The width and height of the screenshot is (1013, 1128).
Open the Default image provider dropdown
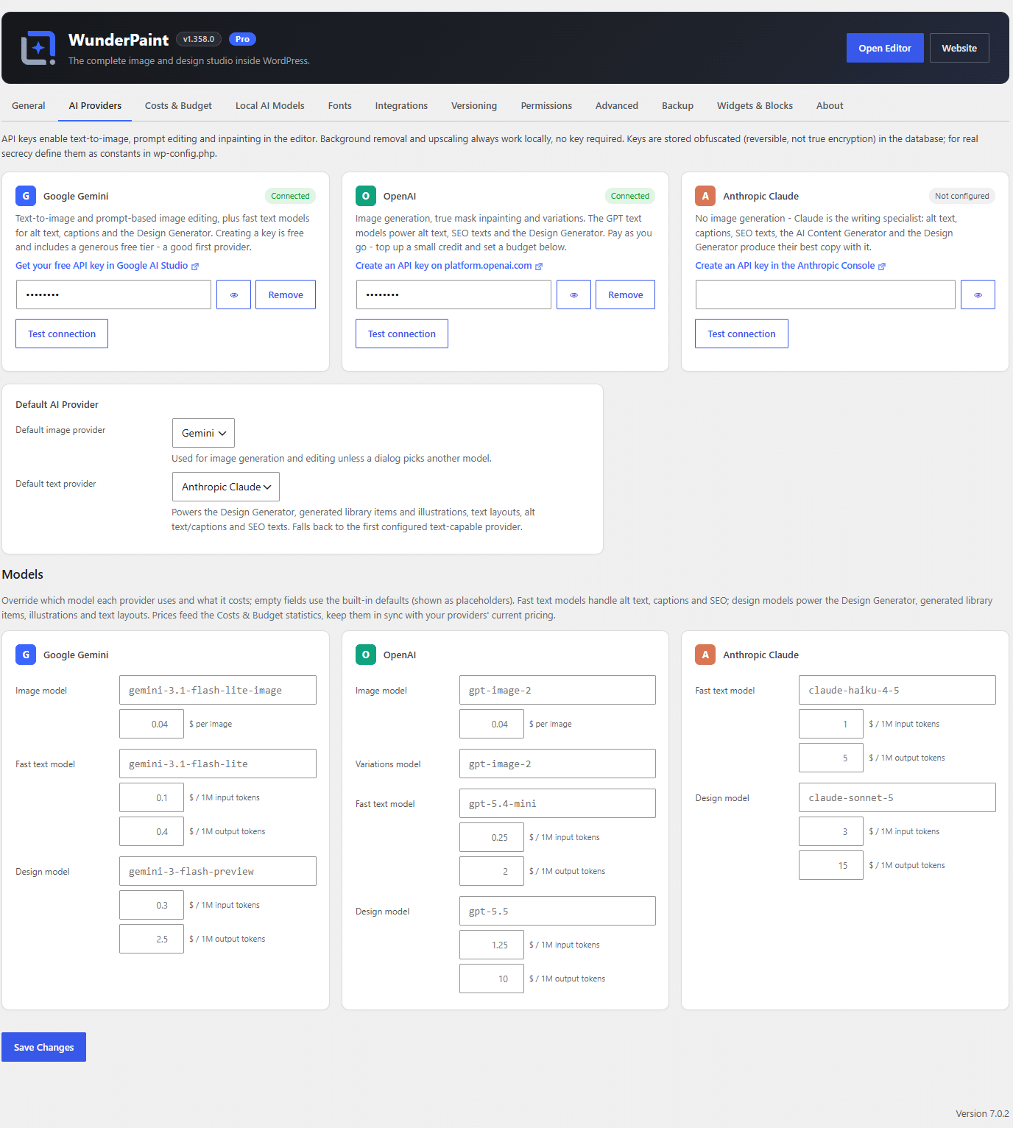pyautogui.click(x=203, y=433)
